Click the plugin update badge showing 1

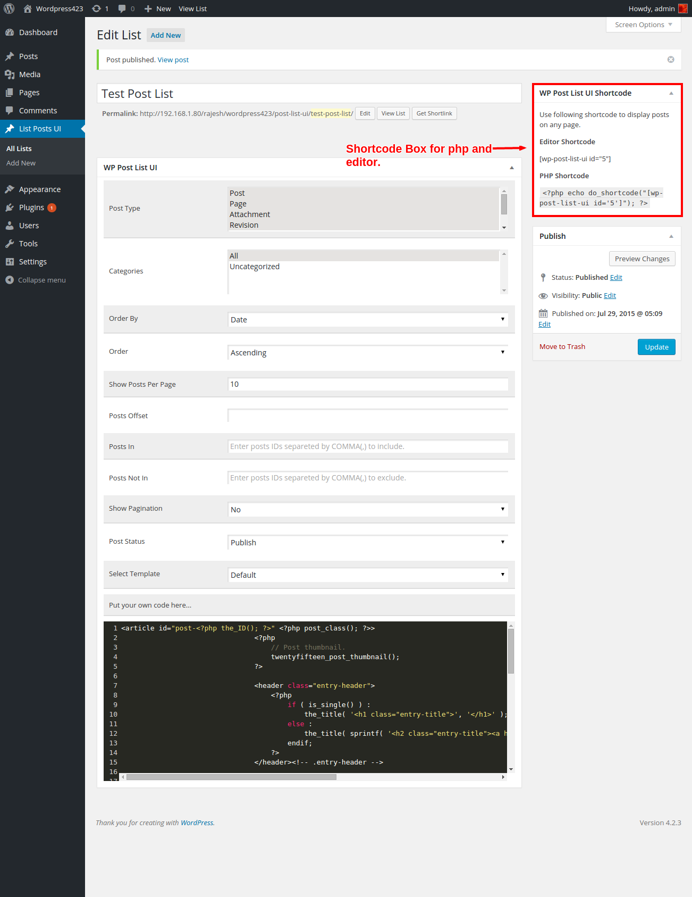coord(52,208)
